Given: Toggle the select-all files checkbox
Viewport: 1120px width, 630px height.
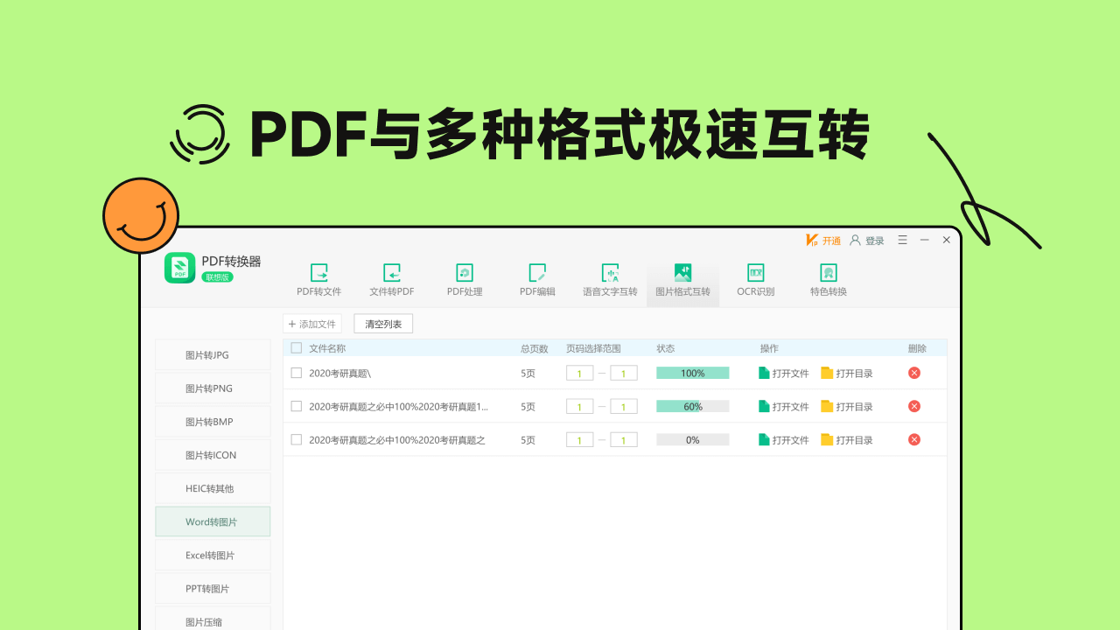Looking at the screenshot, I should 296,347.
